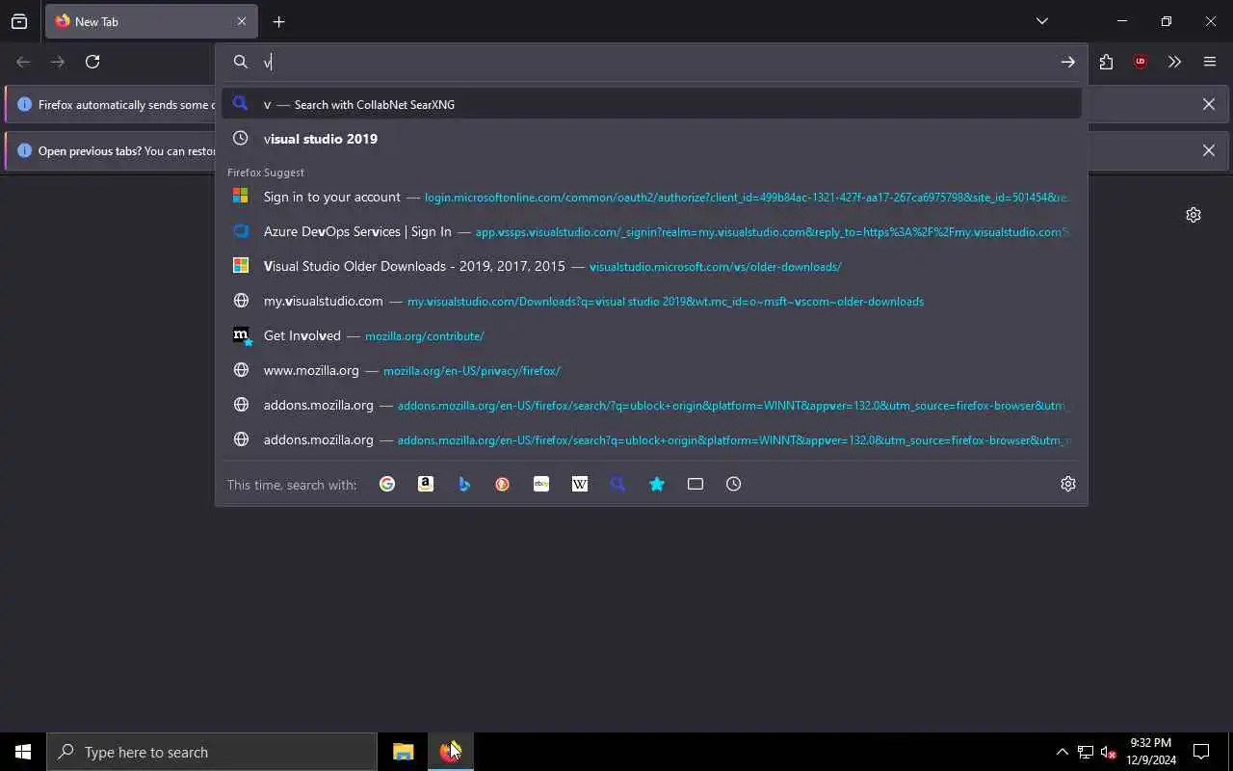Open network status tray icon
The width and height of the screenshot is (1233, 771).
pyautogui.click(x=1086, y=752)
